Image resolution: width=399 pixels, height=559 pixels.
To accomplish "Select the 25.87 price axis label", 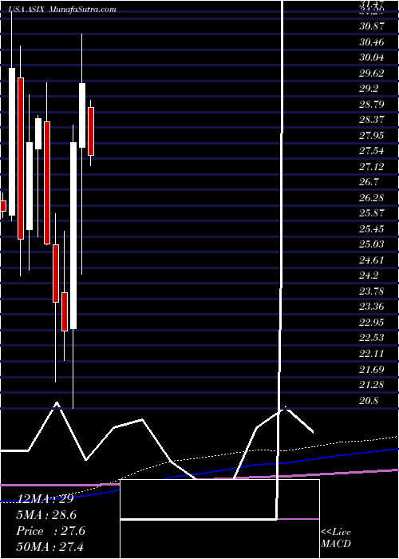I will tap(372, 213).
